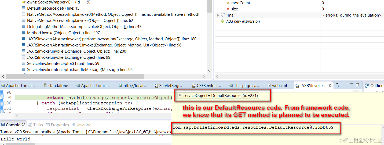Select JAXRSInvoker performInvocation line 180 frame
This screenshot has width=384, height=145.
point(112,39)
